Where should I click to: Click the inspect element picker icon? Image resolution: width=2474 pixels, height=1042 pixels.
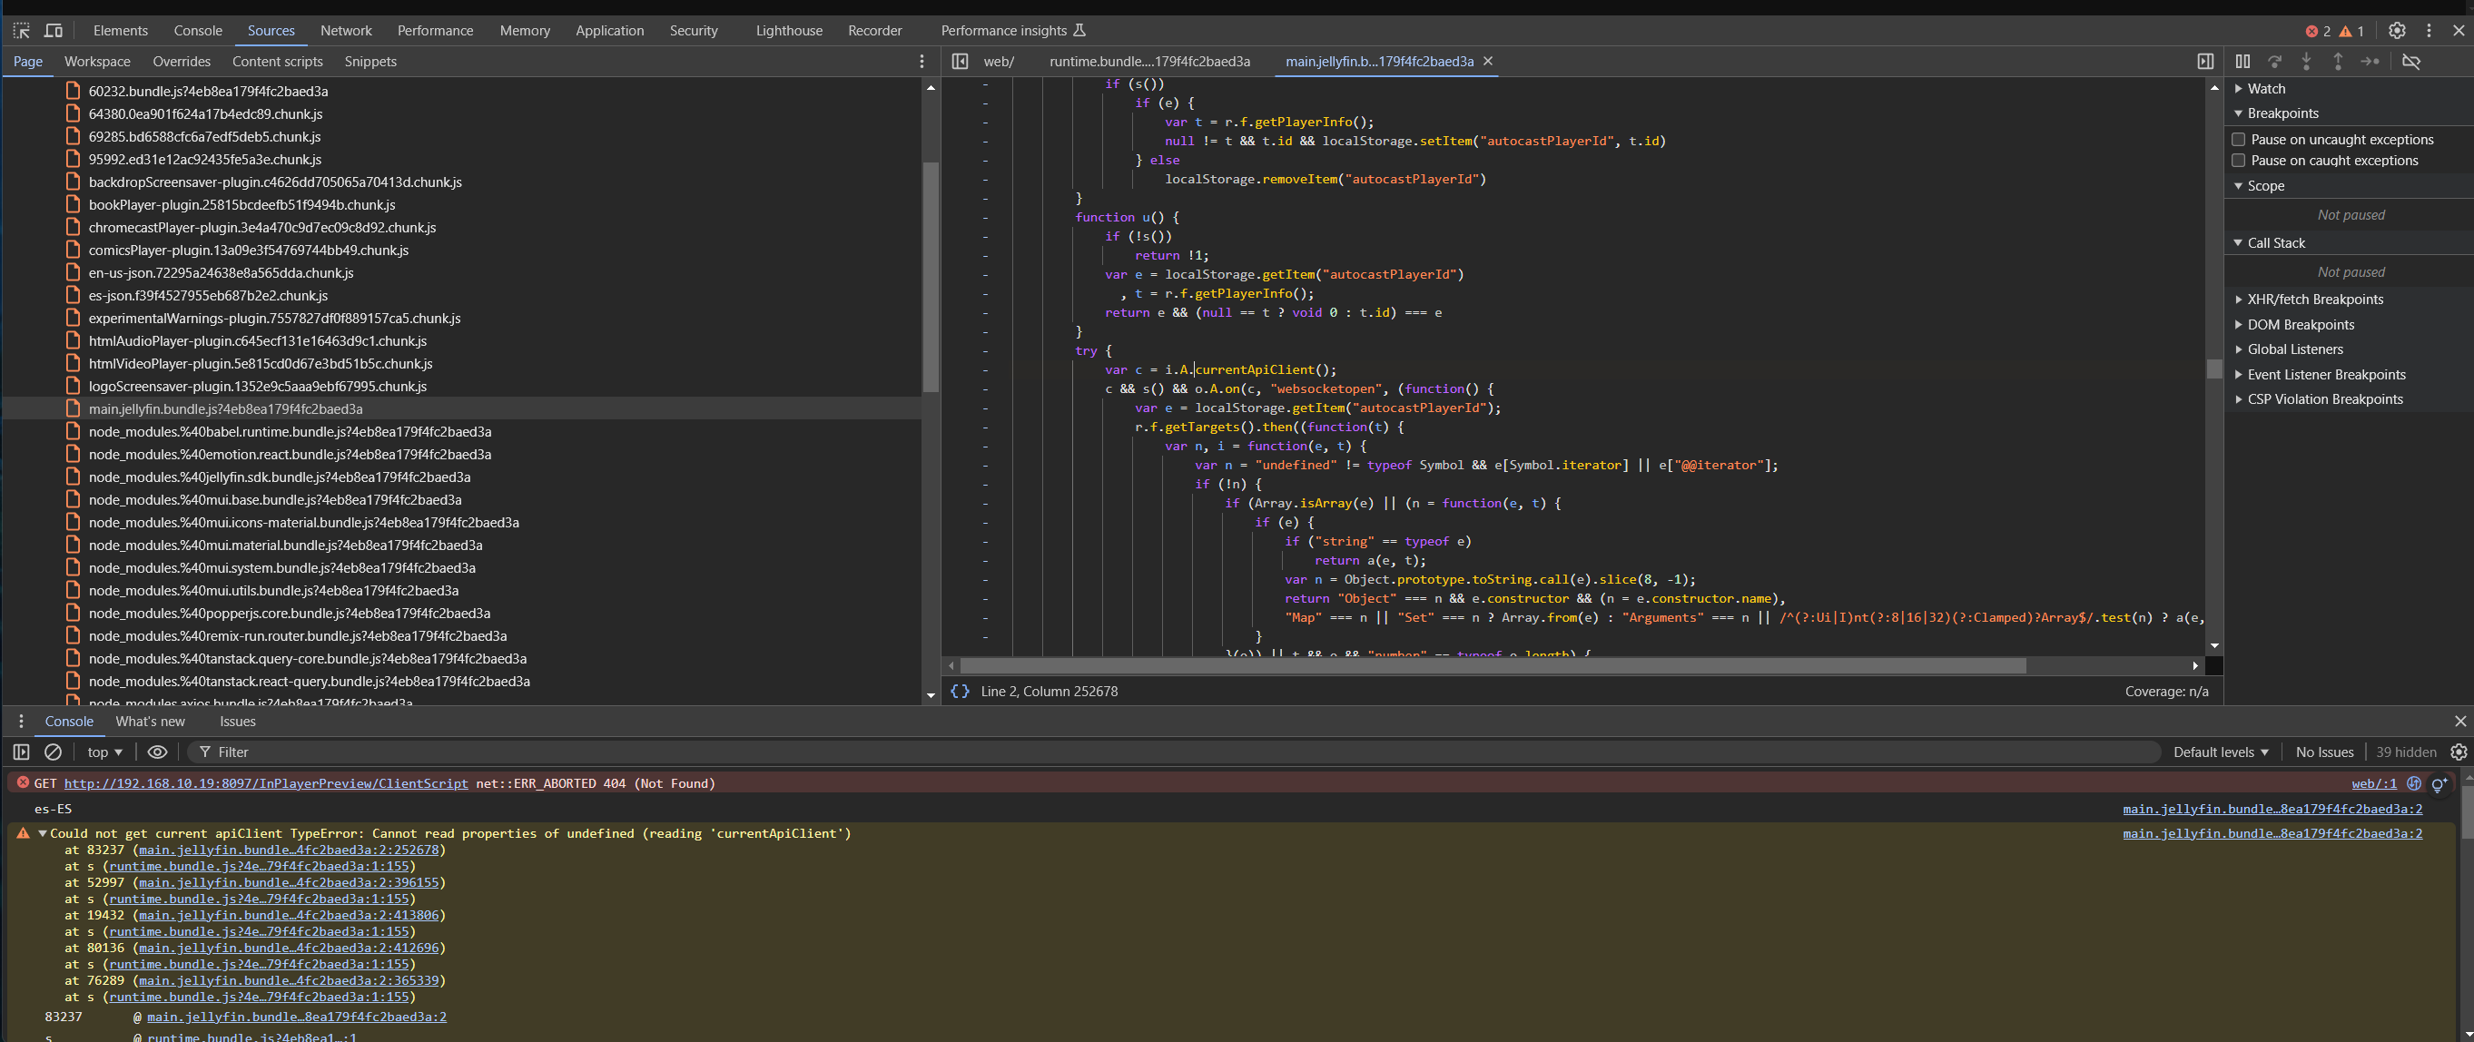pyautogui.click(x=21, y=31)
